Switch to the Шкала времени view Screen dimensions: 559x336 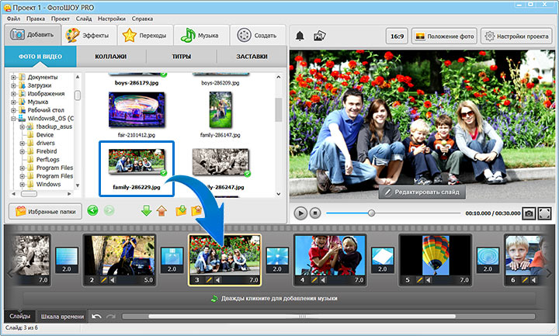[61, 316]
